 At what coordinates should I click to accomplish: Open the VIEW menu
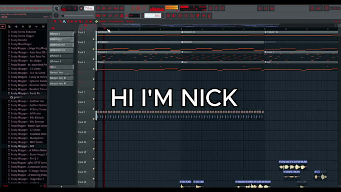(x=28, y=8)
